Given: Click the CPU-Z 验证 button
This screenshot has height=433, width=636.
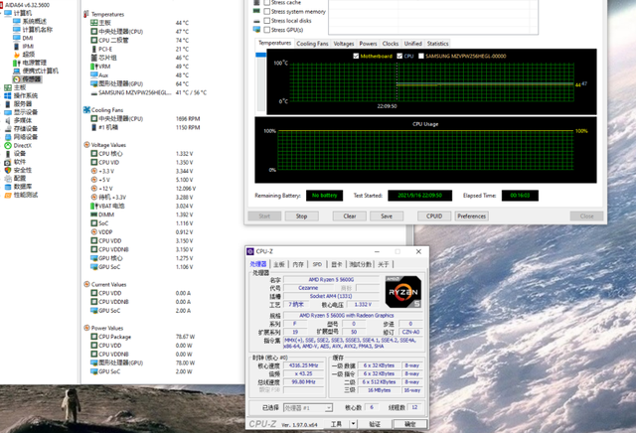Looking at the screenshot, I should tap(375, 424).
